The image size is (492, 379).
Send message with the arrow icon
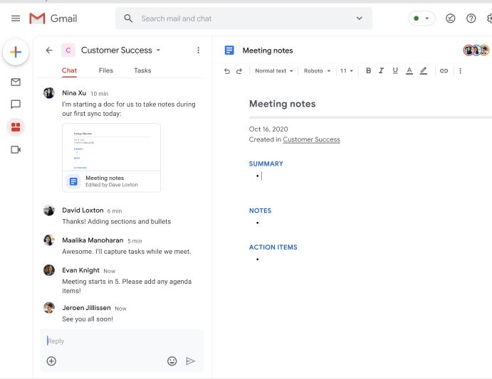190,361
